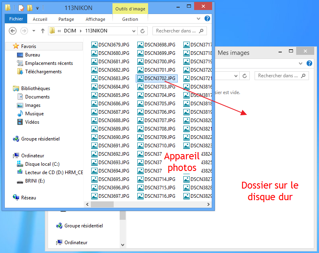The width and height of the screenshot is (319, 253).
Task: Click horizontal scrollbar thumb in file list
Action: click(x=102, y=204)
